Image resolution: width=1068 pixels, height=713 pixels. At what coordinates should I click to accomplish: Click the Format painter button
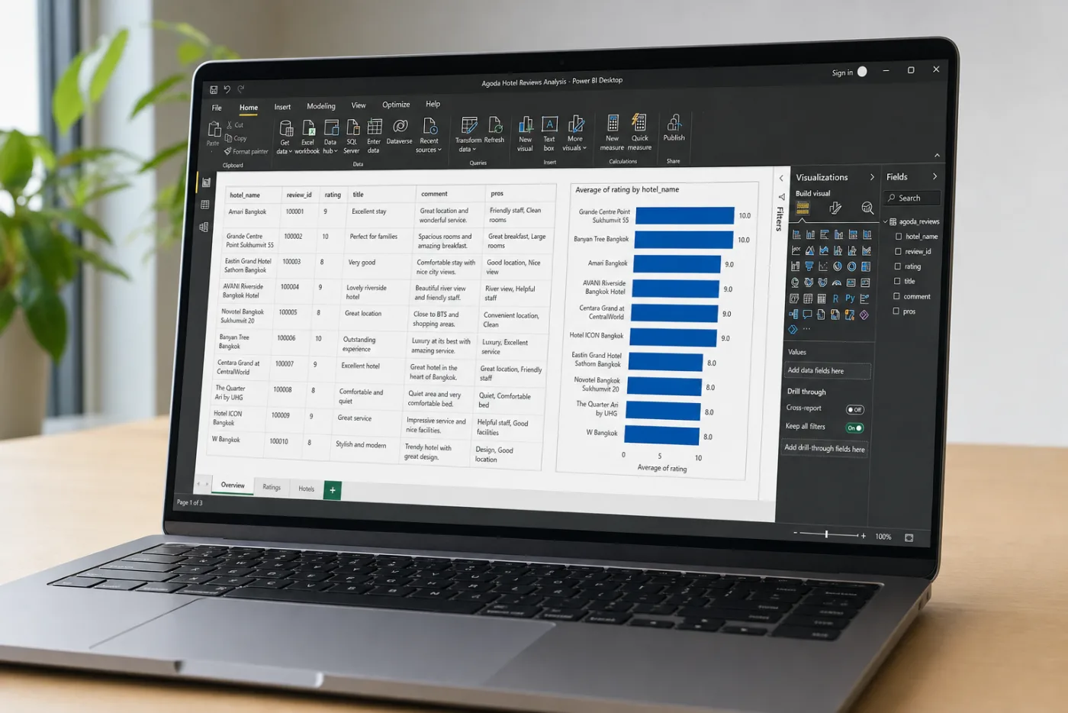pyautogui.click(x=246, y=151)
